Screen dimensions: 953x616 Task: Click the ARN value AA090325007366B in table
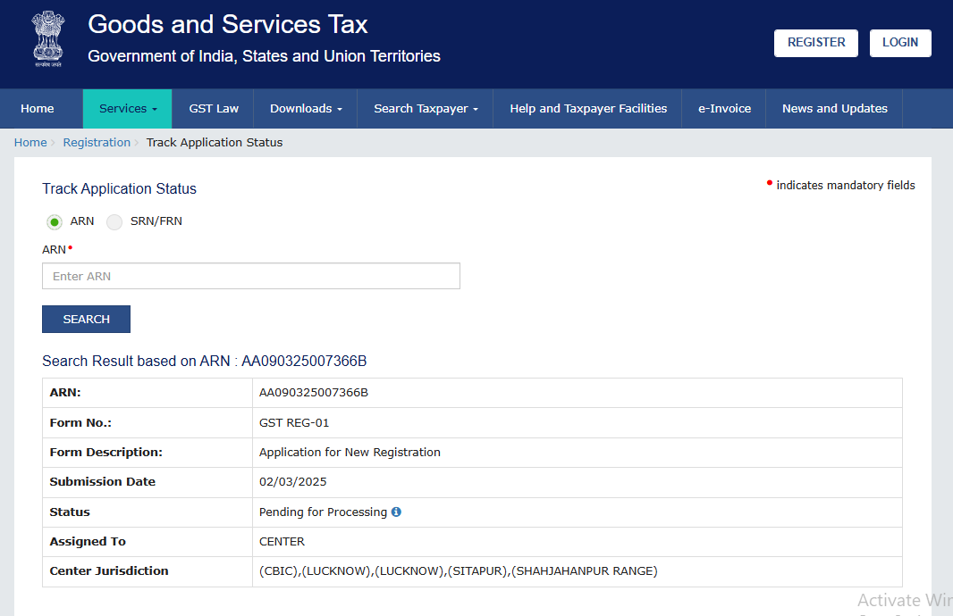(314, 393)
